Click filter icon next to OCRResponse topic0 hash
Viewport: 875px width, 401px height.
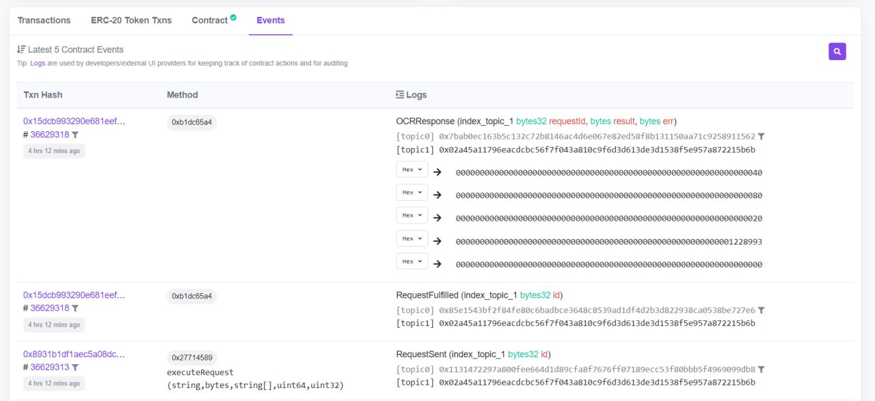[762, 137]
